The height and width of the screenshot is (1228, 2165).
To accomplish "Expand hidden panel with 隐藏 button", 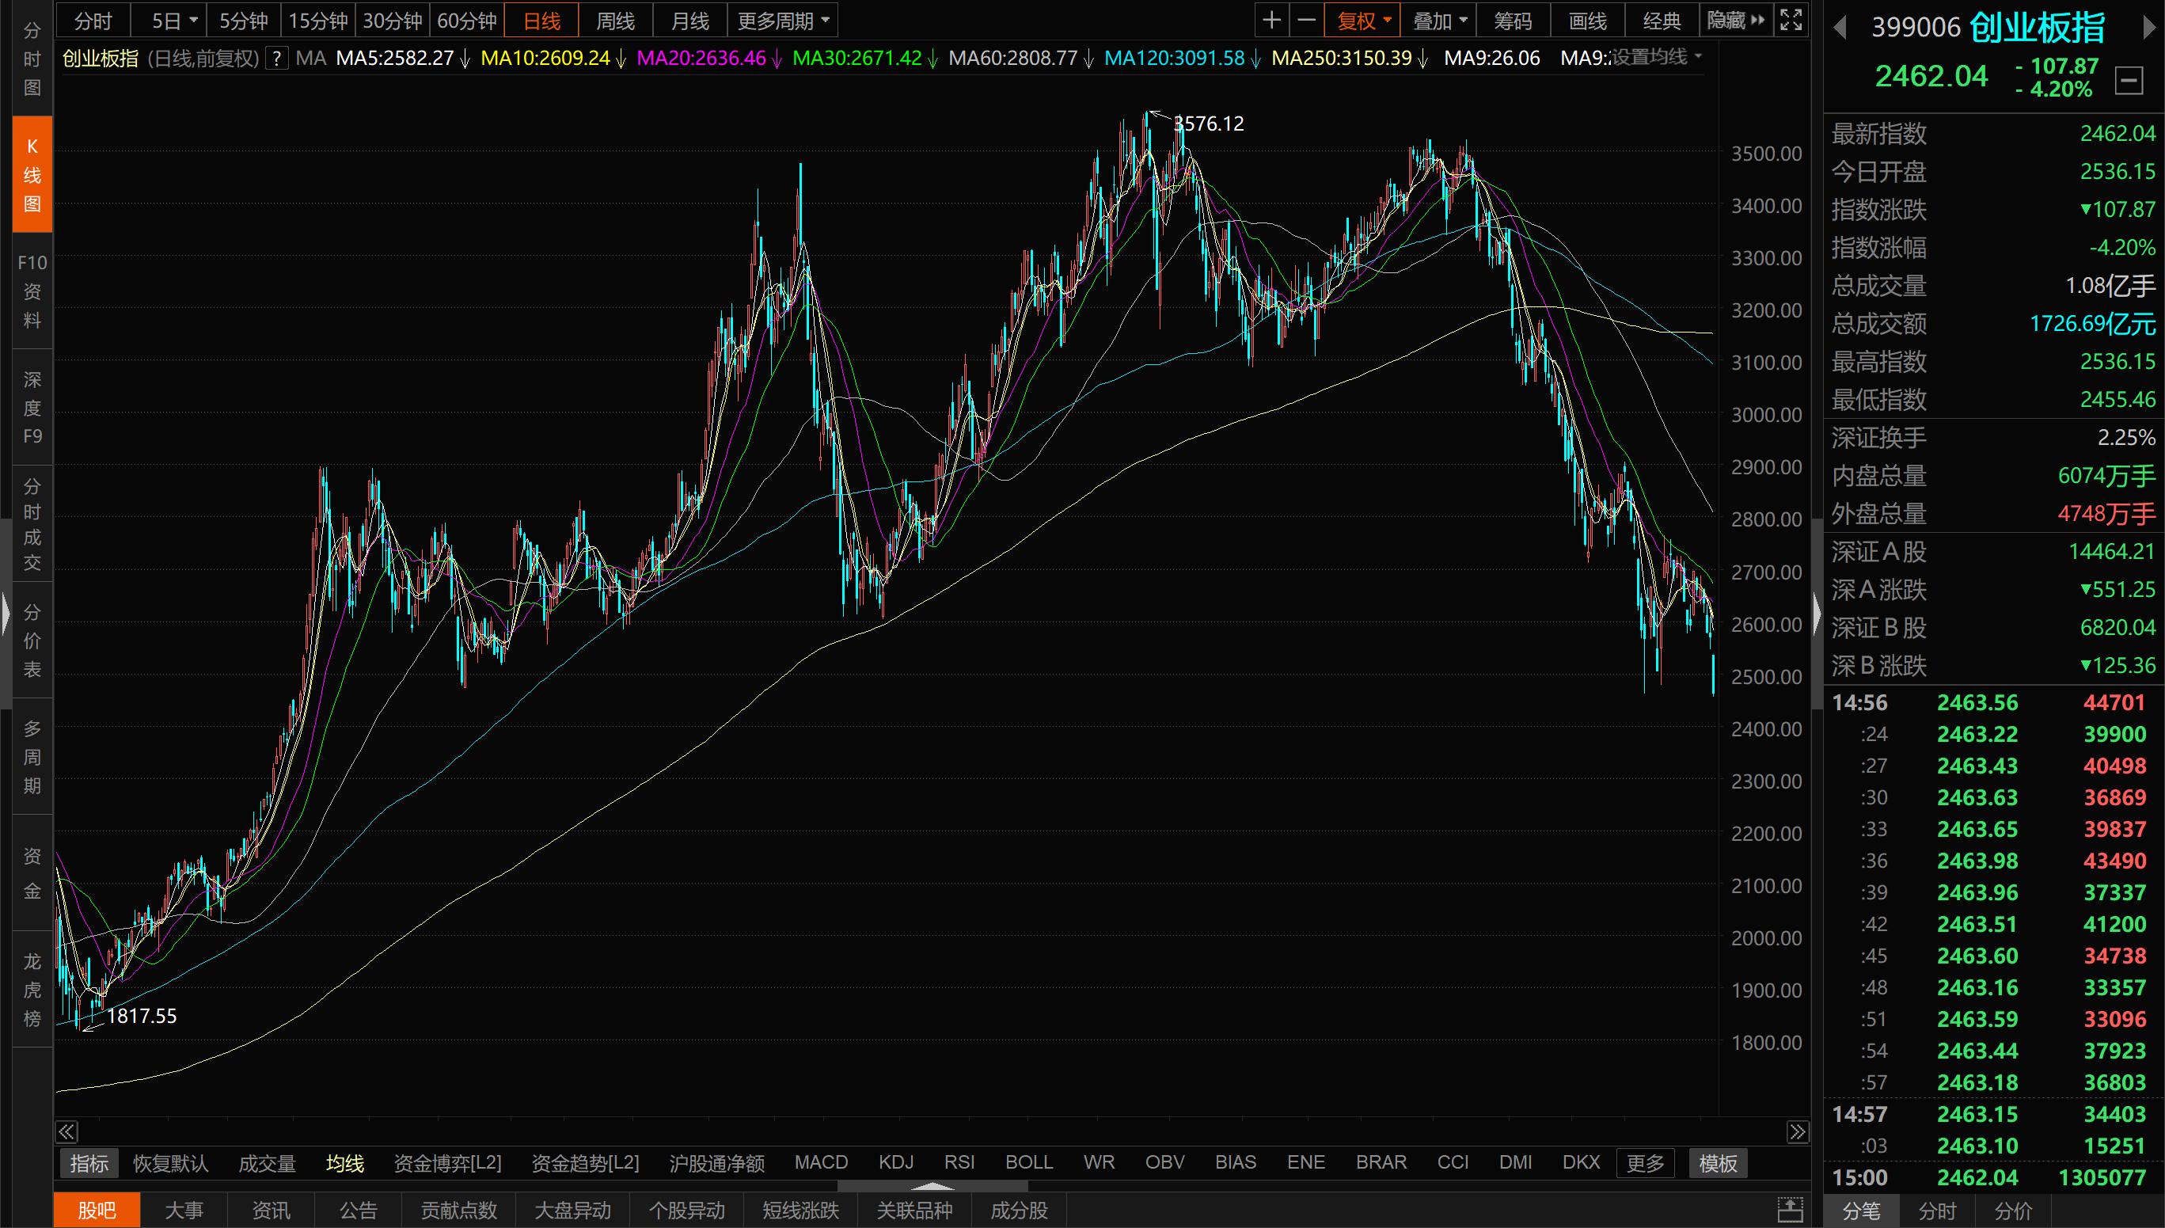I will [1735, 21].
